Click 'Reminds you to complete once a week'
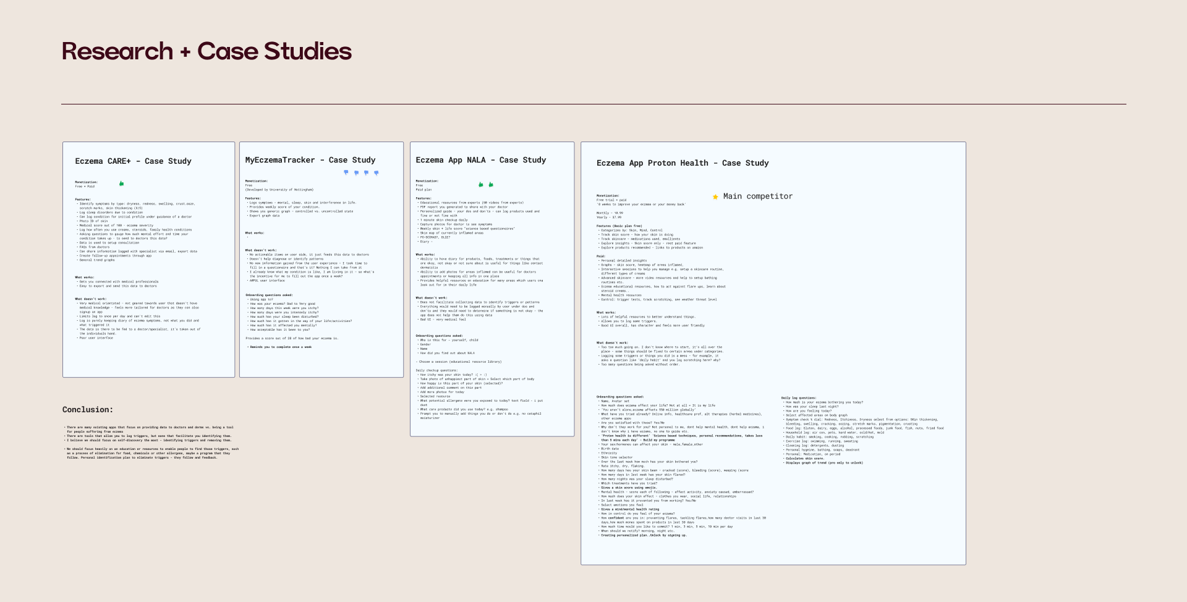 coord(280,347)
